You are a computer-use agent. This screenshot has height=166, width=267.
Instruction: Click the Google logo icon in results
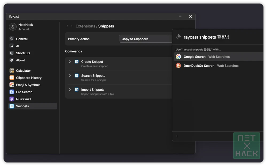178,56
